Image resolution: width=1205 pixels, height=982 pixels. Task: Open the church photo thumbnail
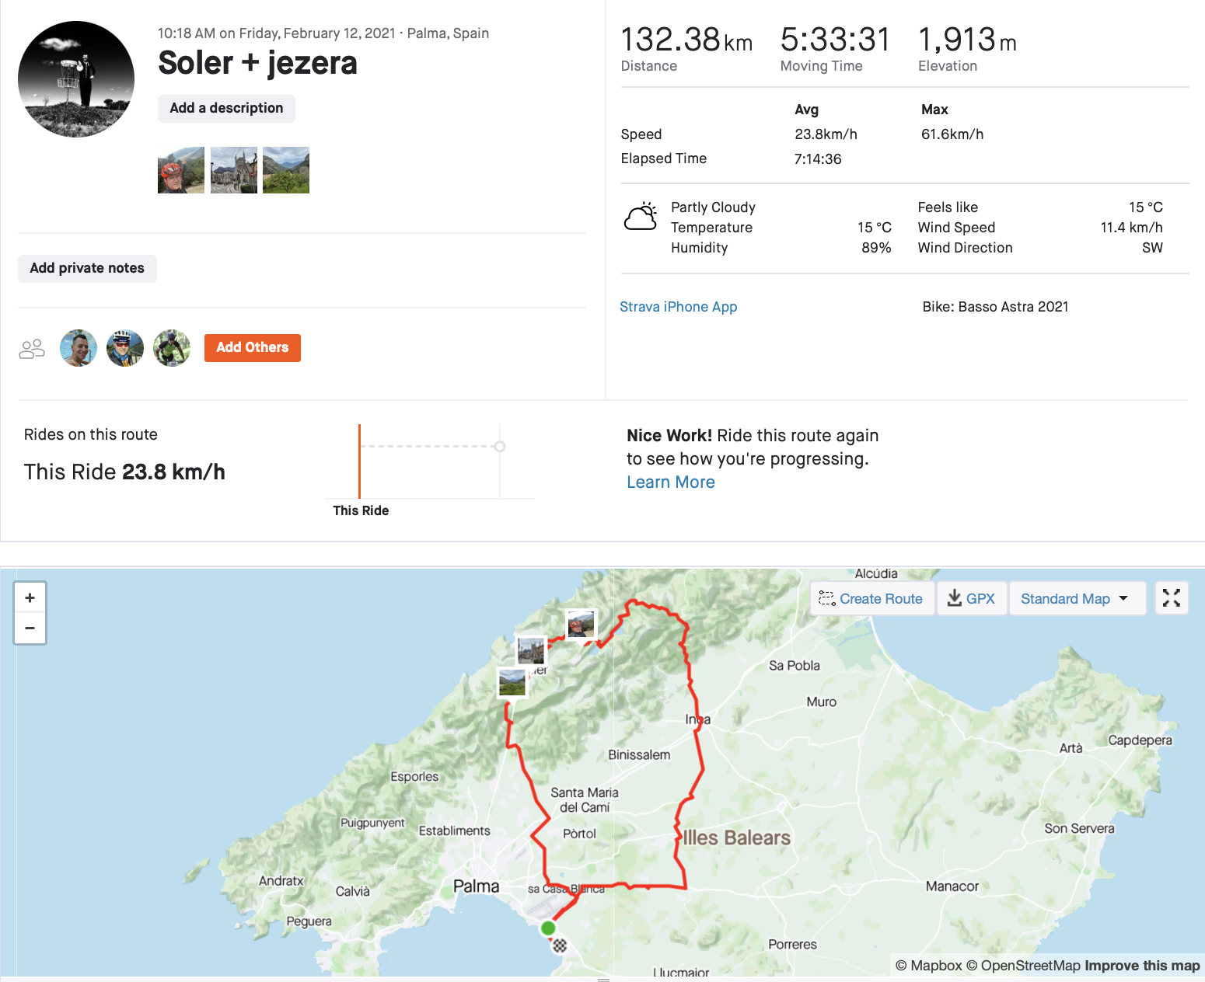coord(233,170)
